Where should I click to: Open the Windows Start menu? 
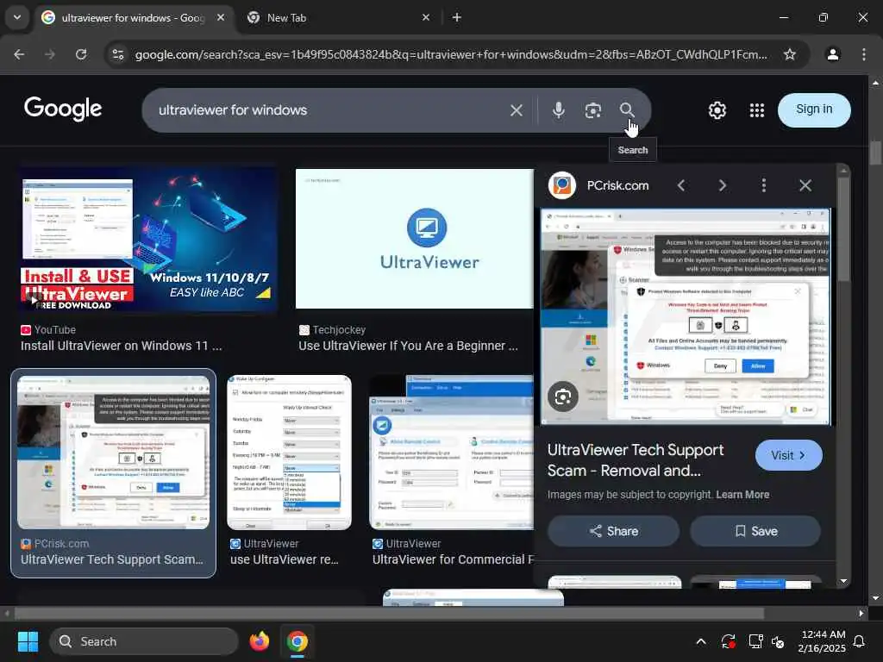(28, 641)
